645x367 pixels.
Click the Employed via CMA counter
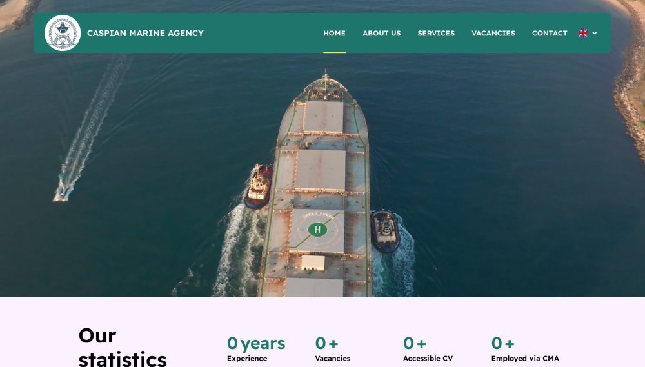coord(525,349)
